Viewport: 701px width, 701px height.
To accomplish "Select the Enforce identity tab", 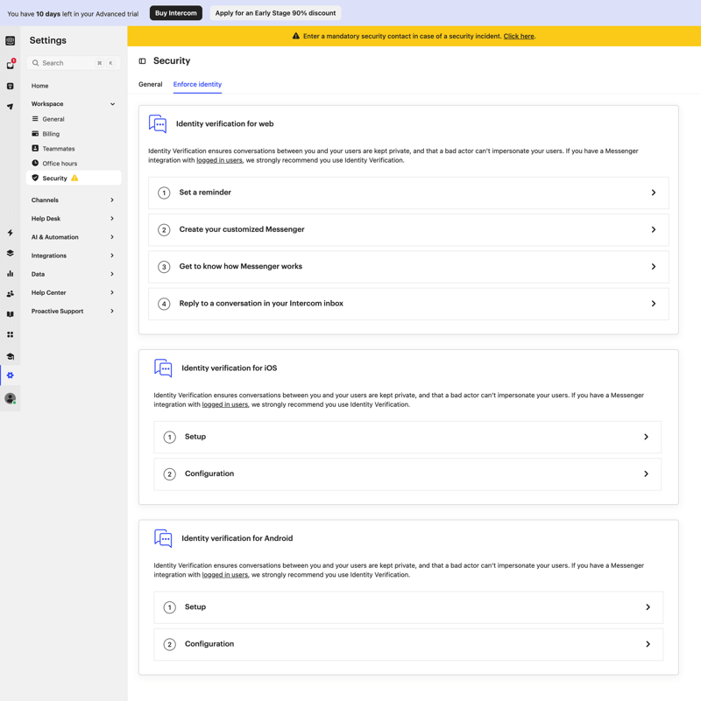I will [x=197, y=84].
